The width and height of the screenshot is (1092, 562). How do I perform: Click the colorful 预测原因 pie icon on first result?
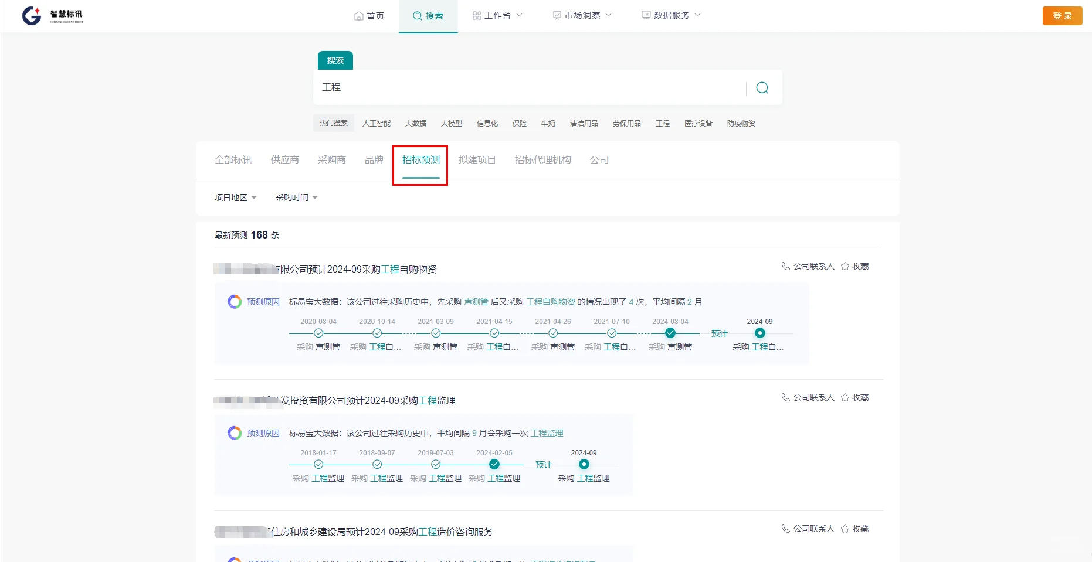coord(234,301)
